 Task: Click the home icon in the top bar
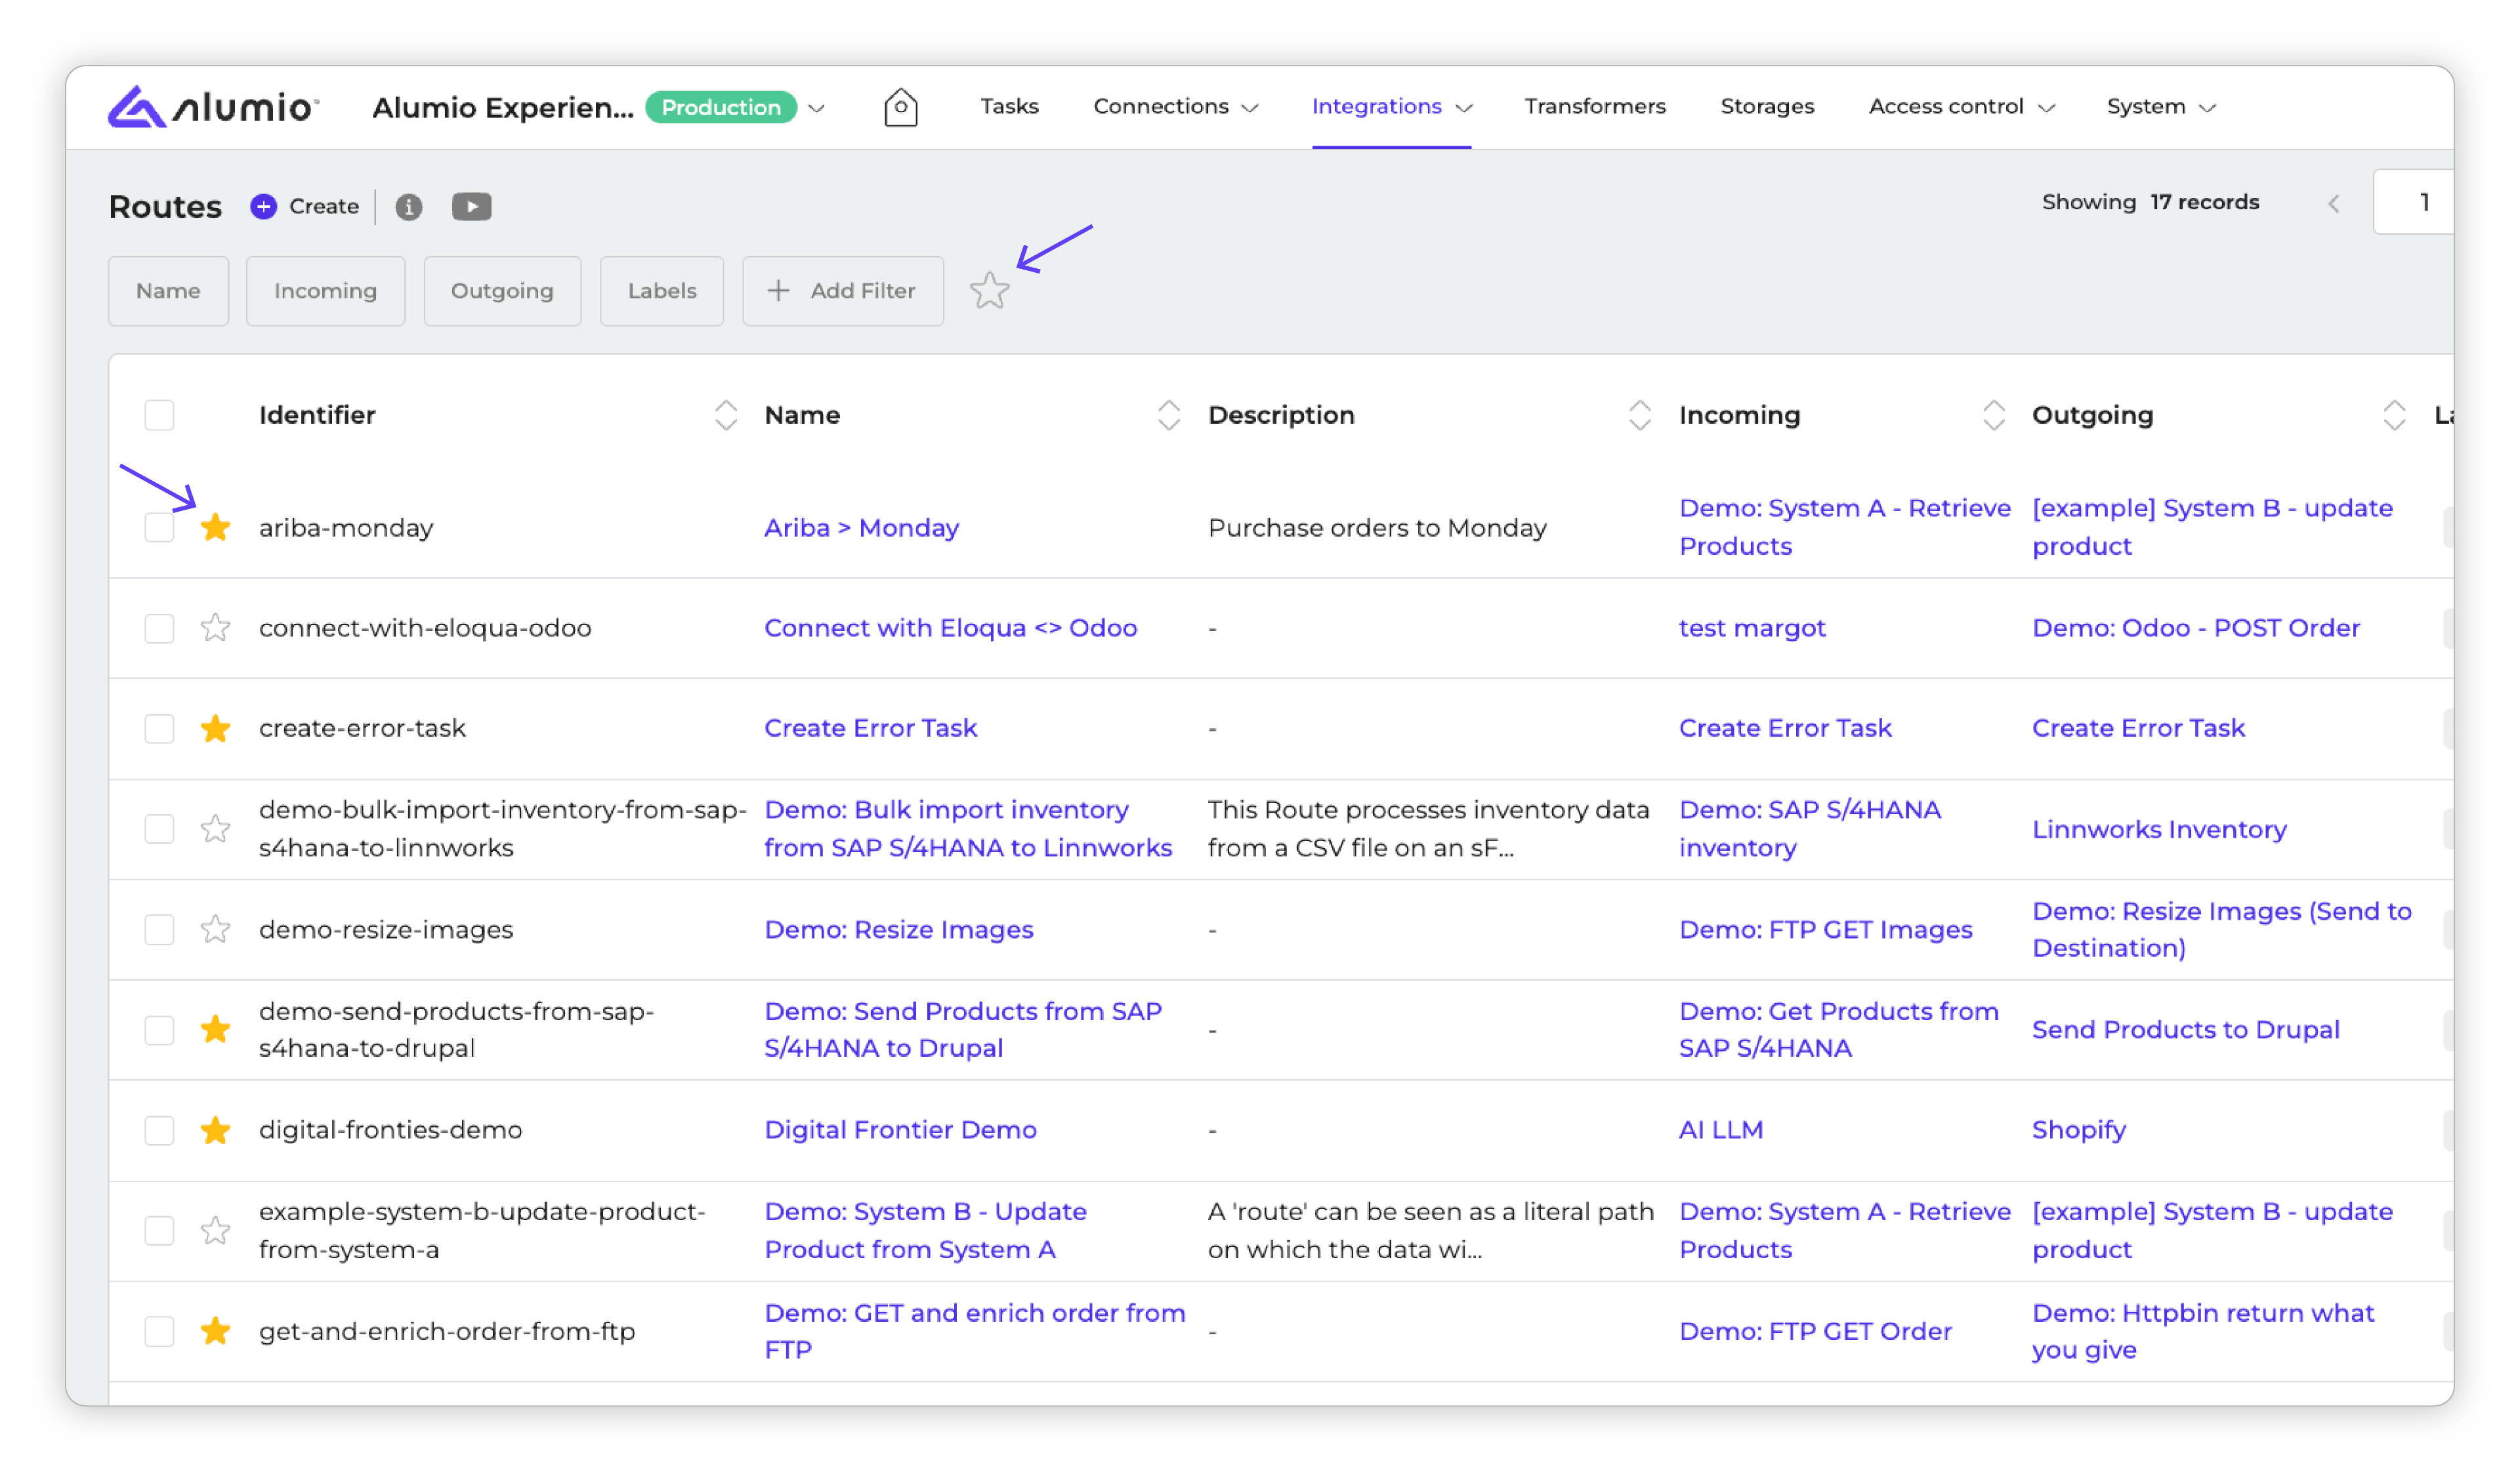click(x=900, y=107)
